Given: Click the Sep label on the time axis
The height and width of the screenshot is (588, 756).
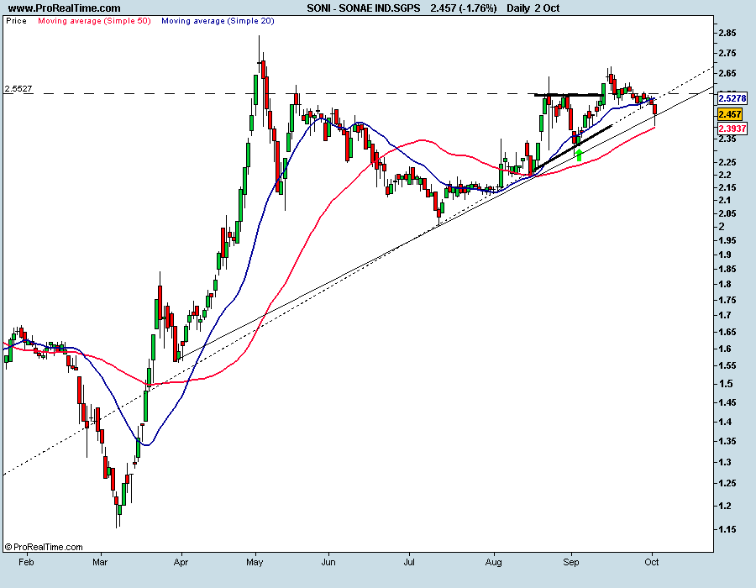Looking at the screenshot, I should coord(571,562).
